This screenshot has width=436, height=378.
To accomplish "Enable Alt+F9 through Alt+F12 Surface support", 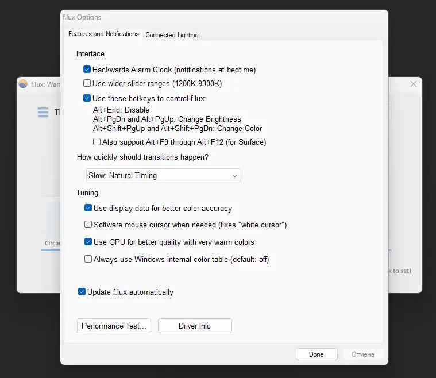I will pos(97,142).
